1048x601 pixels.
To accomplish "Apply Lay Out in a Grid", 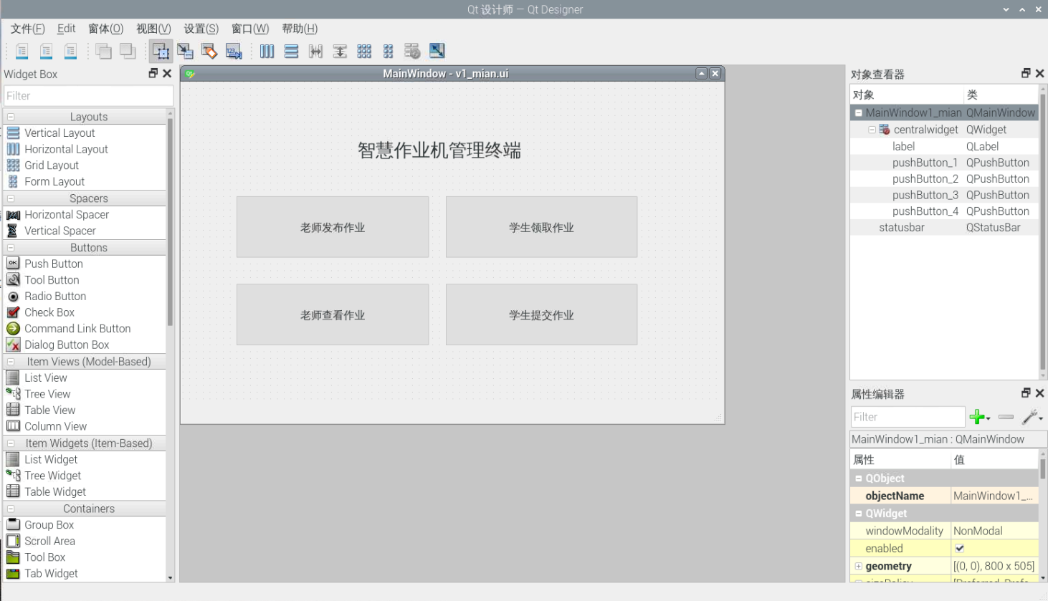I will [364, 51].
